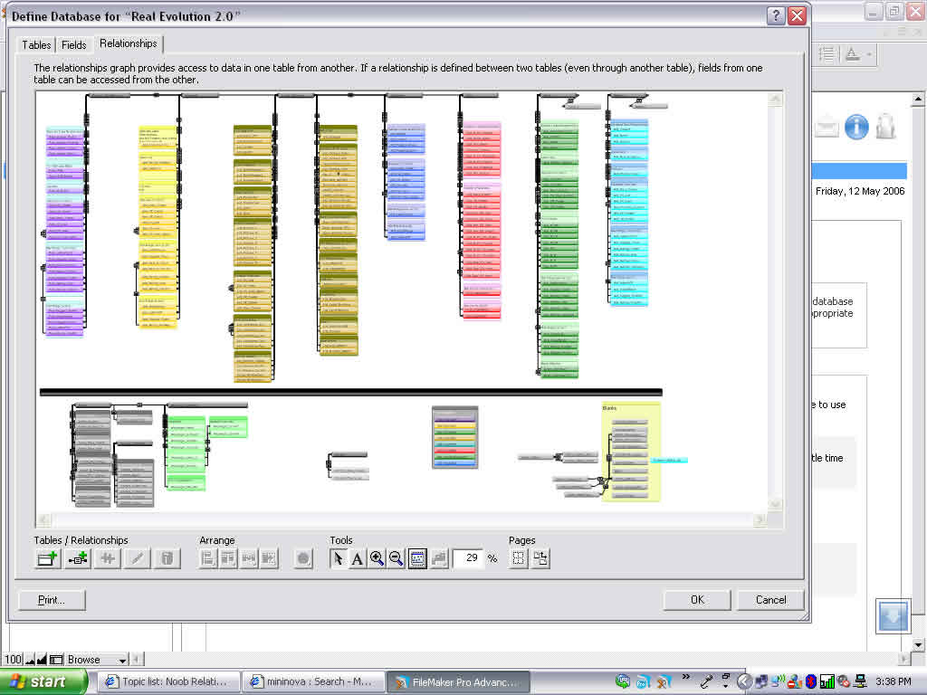Confirm with the OK button
This screenshot has height=695, width=927.
click(697, 600)
